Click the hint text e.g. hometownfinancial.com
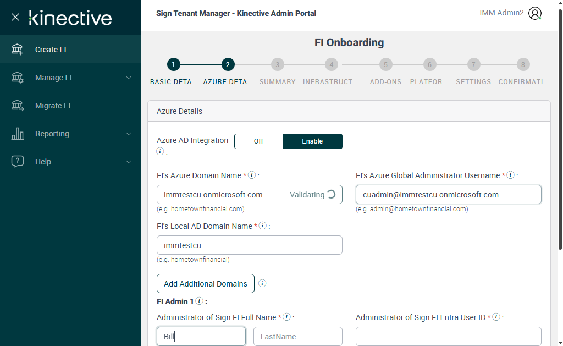This screenshot has width=563, height=346. click(x=201, y=208)
